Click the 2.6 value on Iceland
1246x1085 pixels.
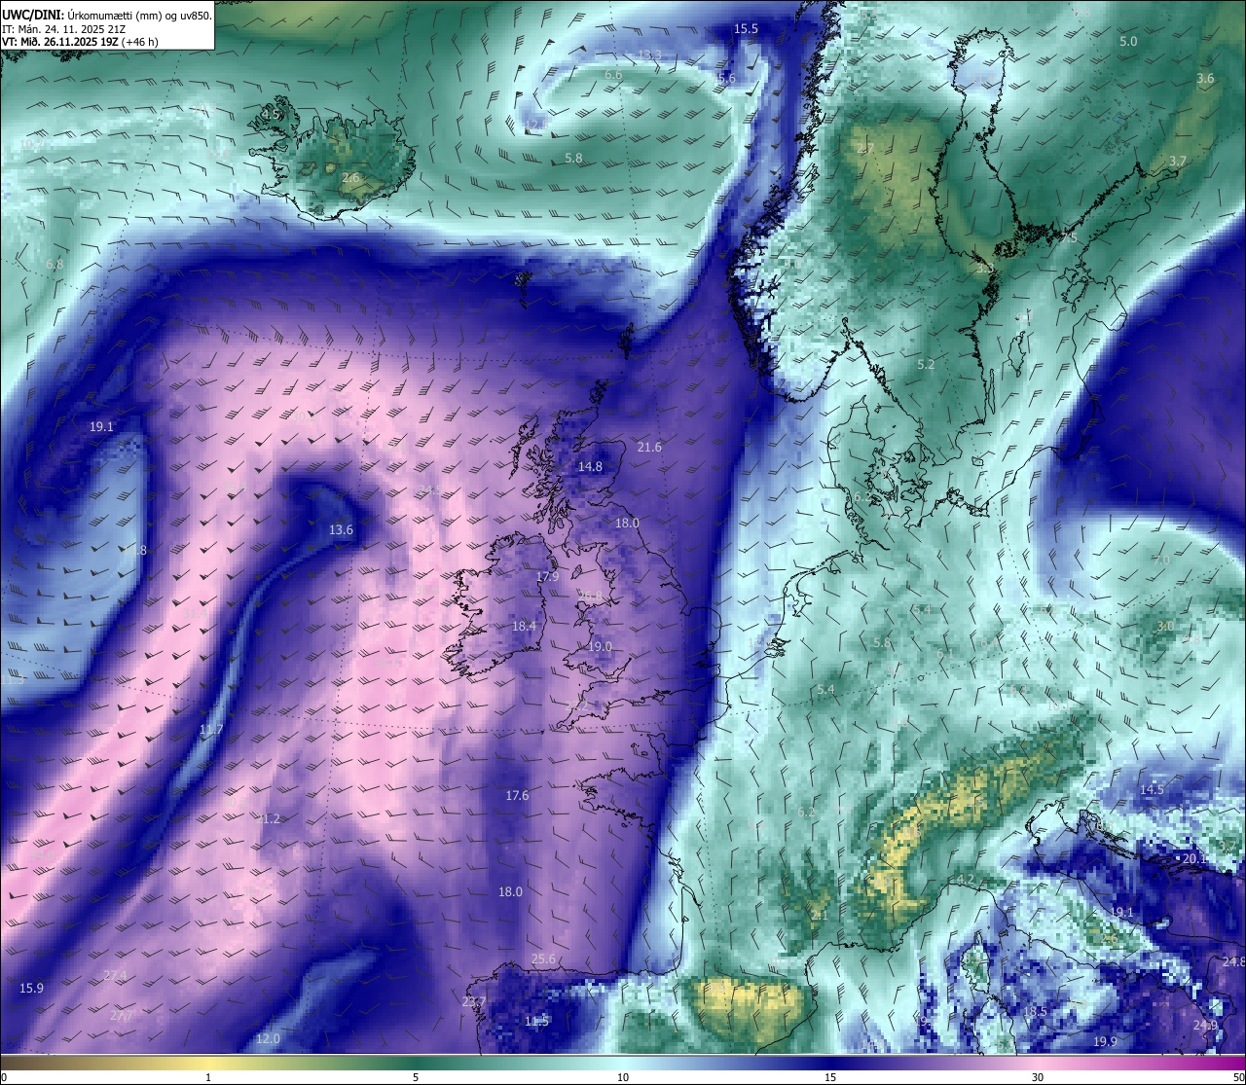coord(350,178)
